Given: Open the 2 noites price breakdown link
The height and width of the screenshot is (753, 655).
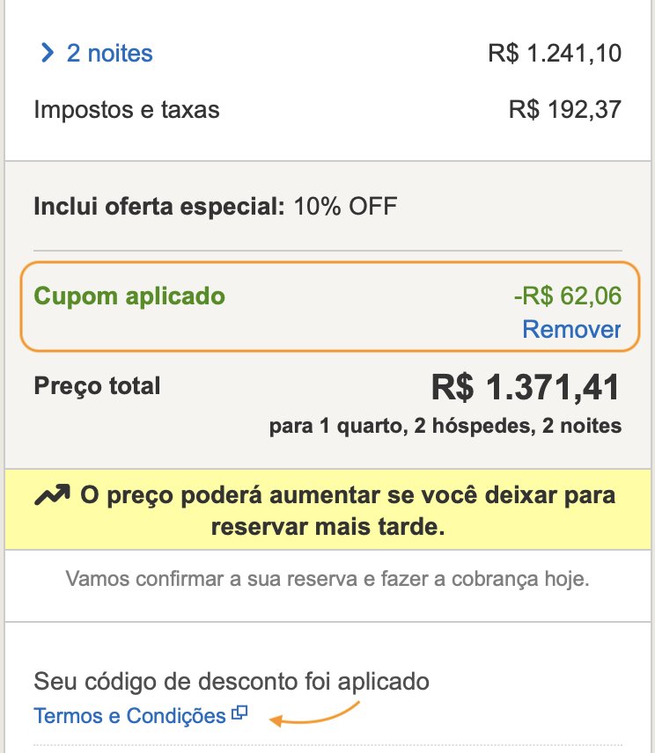Looking at the screenshot, I should [109, 53].
